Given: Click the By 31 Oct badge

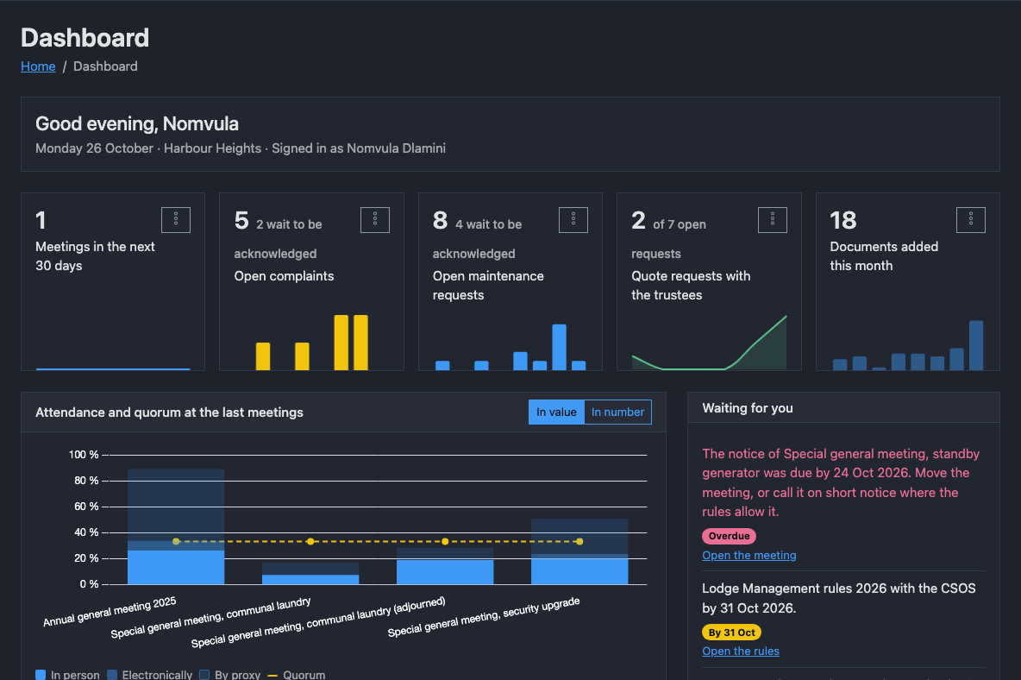Looking at the screenshot, I should click(731, 633).
